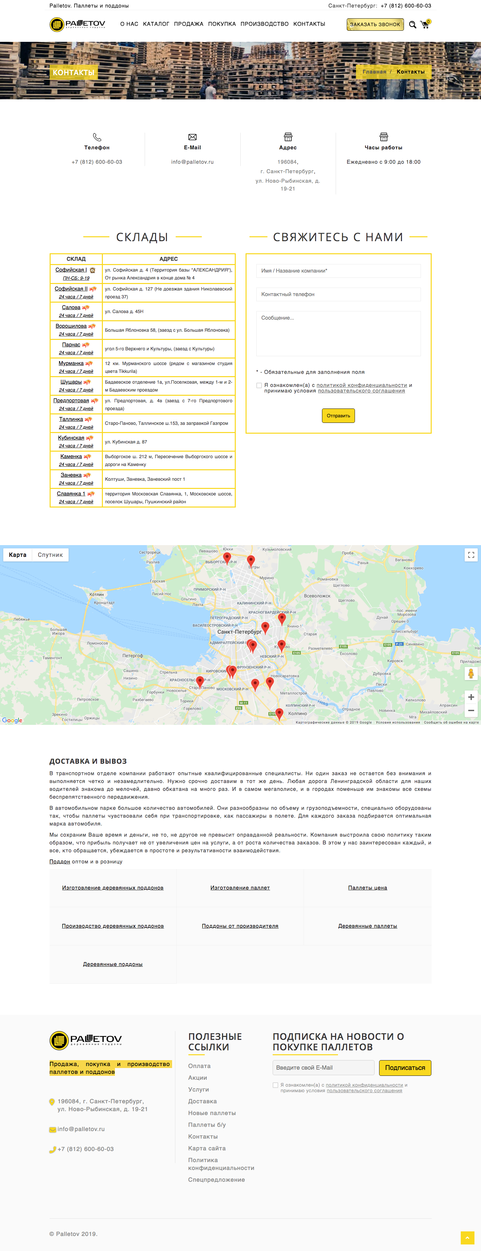The height and width of the screenshot is (1251, 481).
Task: Open the О НАС menu item
Action: click(x=129, y=24)
